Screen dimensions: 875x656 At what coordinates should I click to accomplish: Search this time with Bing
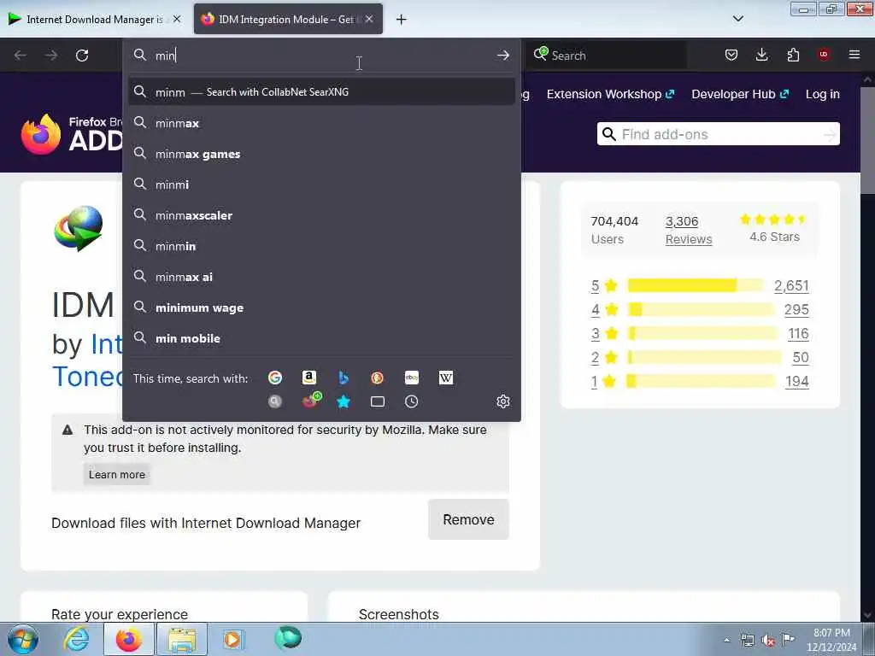[x=344, y=378]
